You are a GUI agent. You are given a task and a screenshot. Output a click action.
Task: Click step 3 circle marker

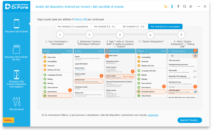point(120,35)
